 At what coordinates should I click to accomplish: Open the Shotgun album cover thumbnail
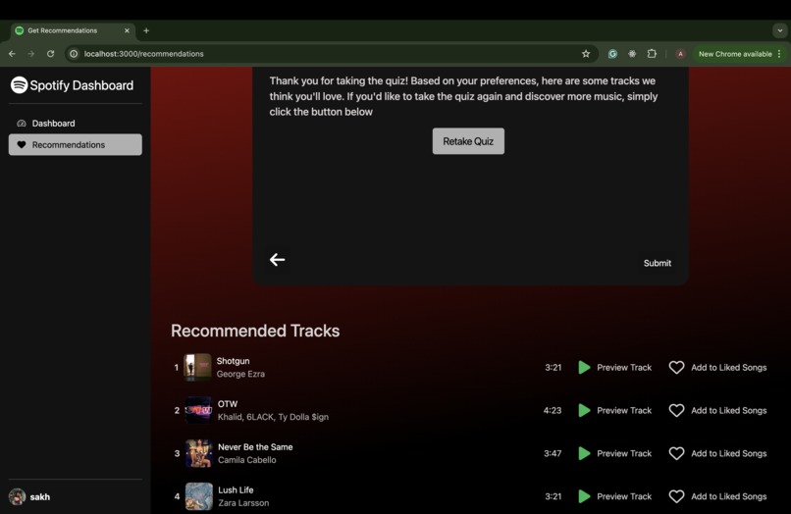pyautogui.click(x=197, y=367)
